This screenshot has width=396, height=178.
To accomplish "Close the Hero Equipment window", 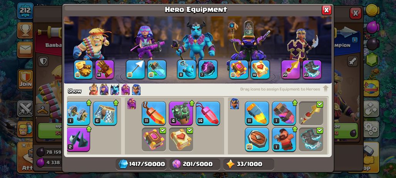I will tap(326, 10).
